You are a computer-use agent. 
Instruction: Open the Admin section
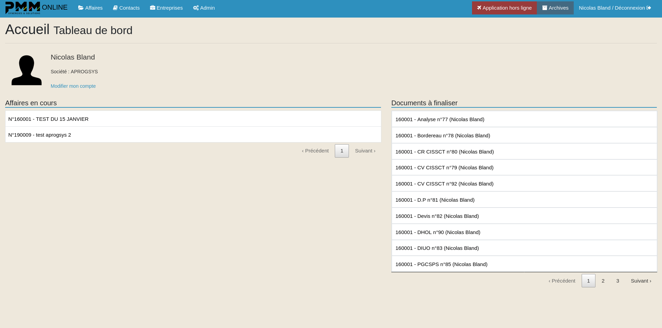pos(204,8)
